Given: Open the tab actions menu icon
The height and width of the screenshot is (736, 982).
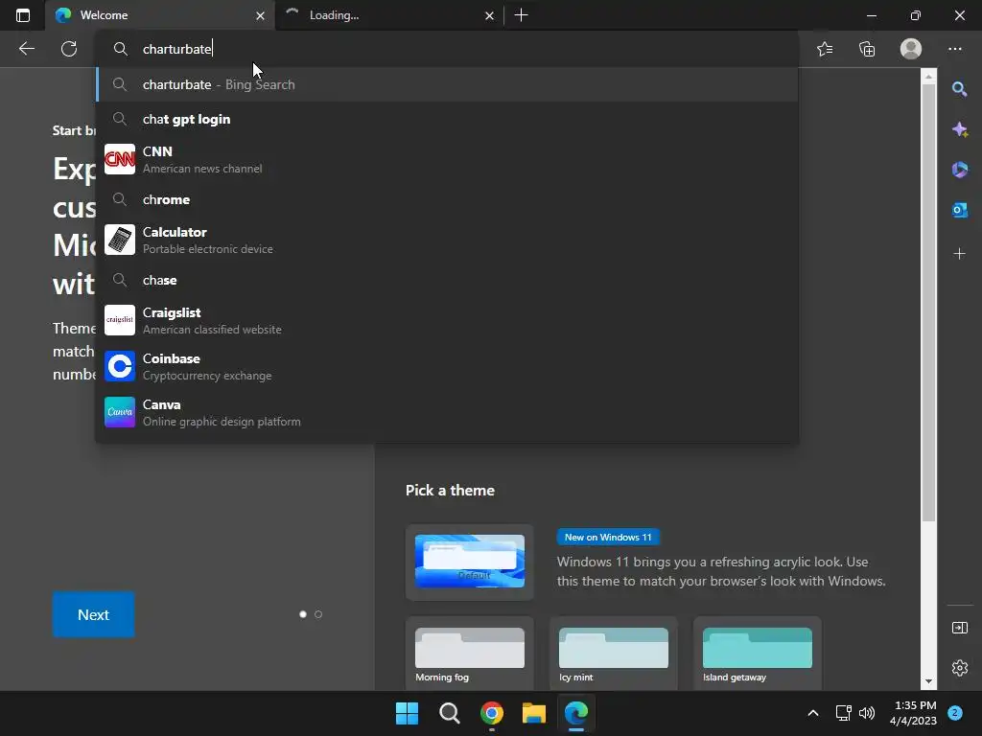Looking at the screenshot, I should pyautogui.click(x=23, y=15).
